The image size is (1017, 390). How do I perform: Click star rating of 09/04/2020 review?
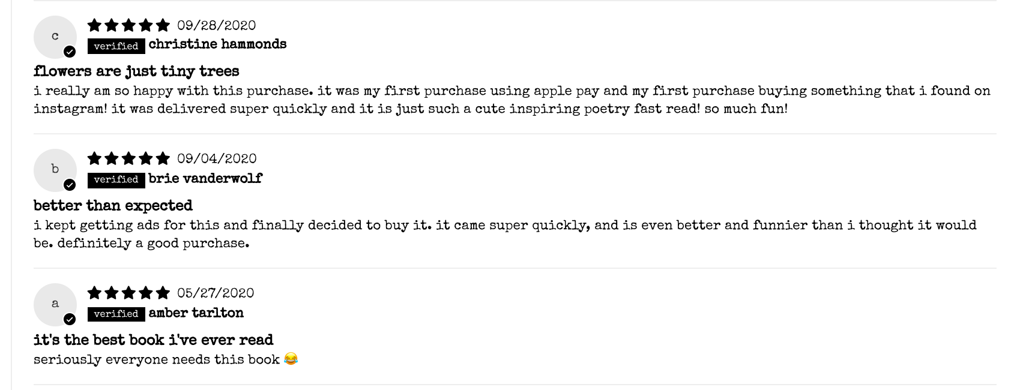tap(128, 158)
